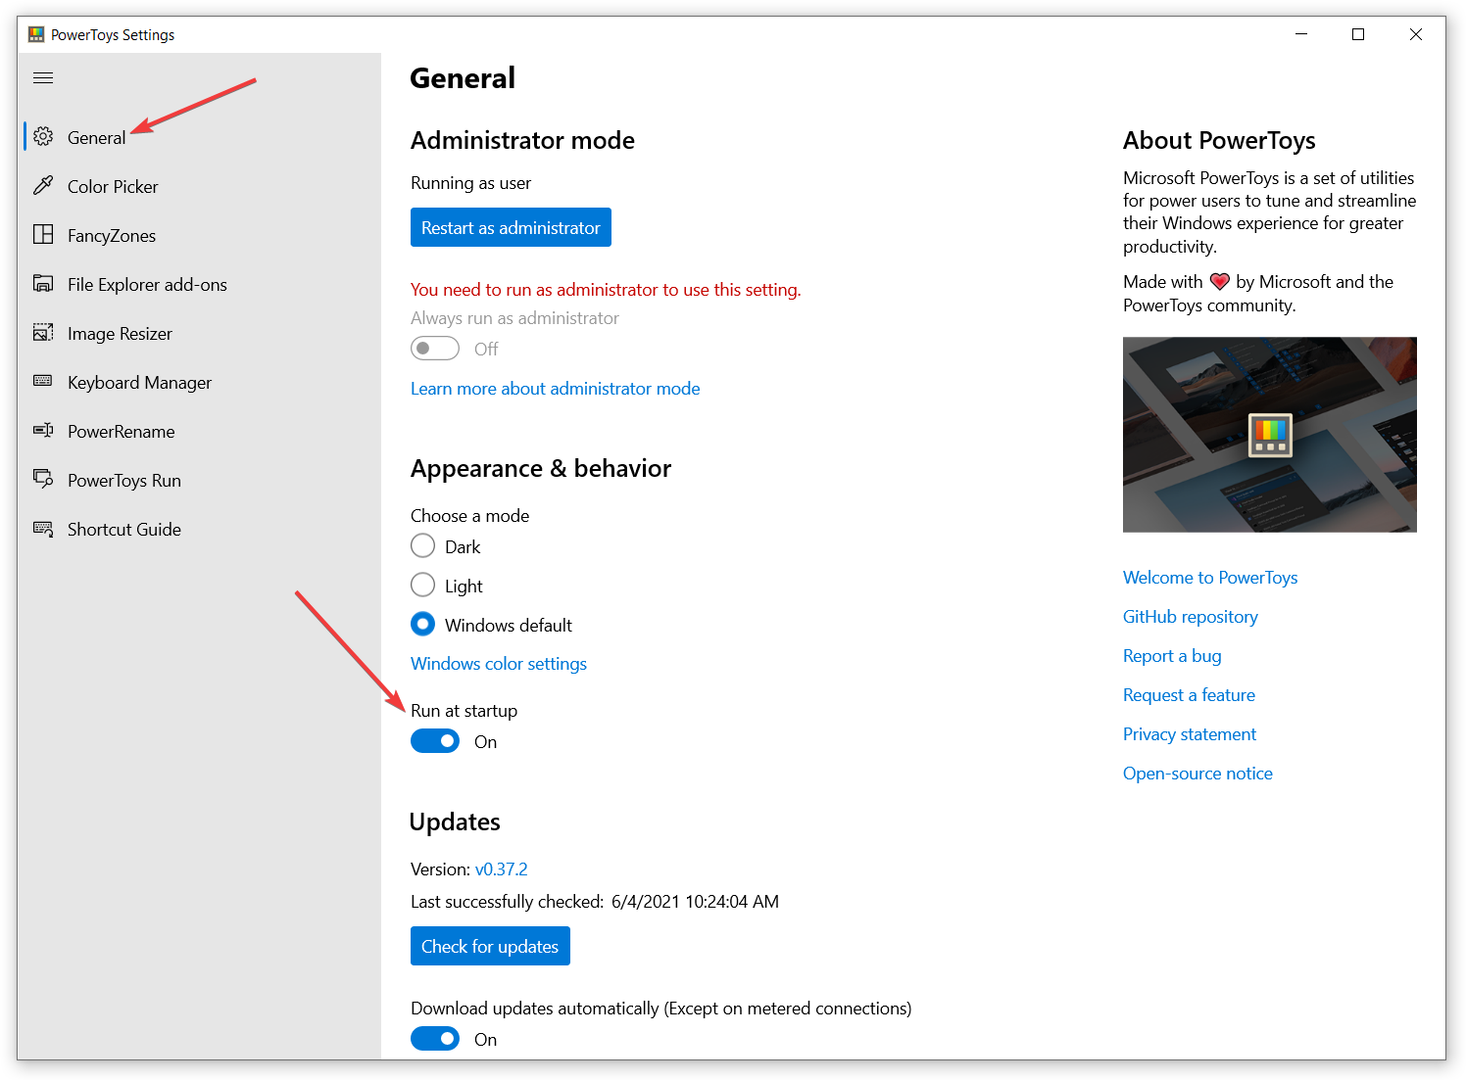The image size is (1466, 1080).
Task: Click the 'Appearance & behavior' heading
Action: [541, 469]
